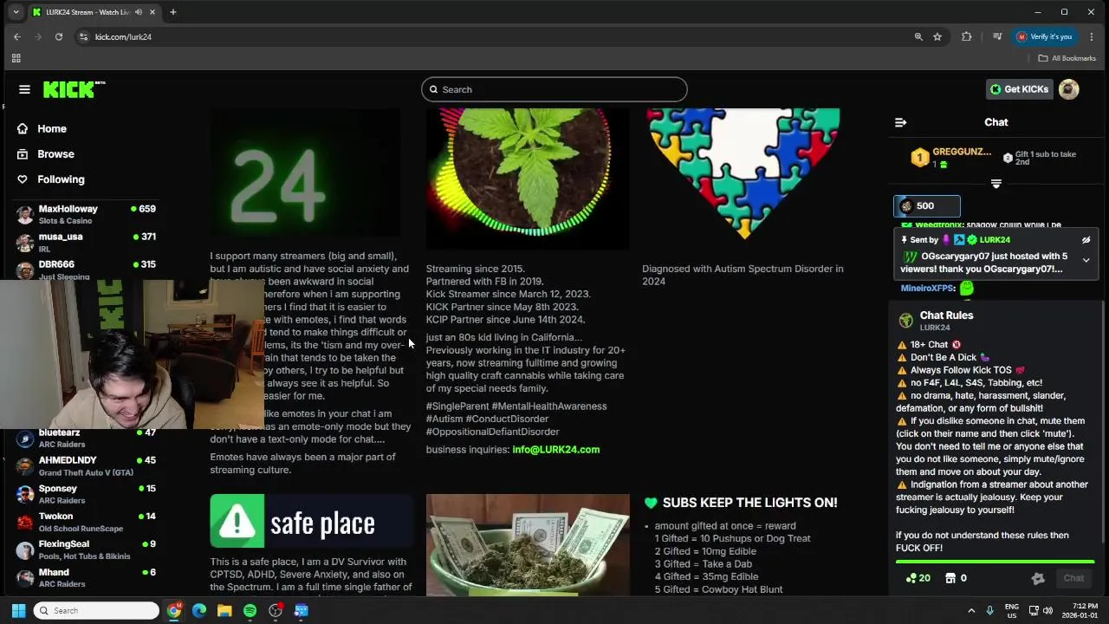Screen dimensions: 1109x624
Task: Click the MineiroXFPS username in chat
Action: [927, 288]
